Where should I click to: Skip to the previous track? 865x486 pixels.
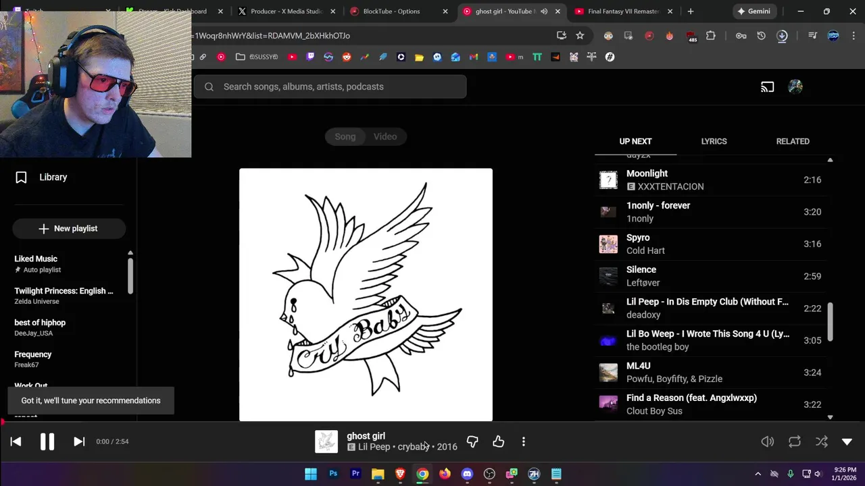coord(16,441)
